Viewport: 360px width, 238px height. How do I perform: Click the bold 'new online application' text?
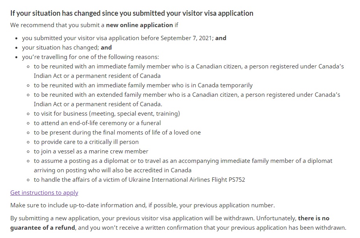139,25
